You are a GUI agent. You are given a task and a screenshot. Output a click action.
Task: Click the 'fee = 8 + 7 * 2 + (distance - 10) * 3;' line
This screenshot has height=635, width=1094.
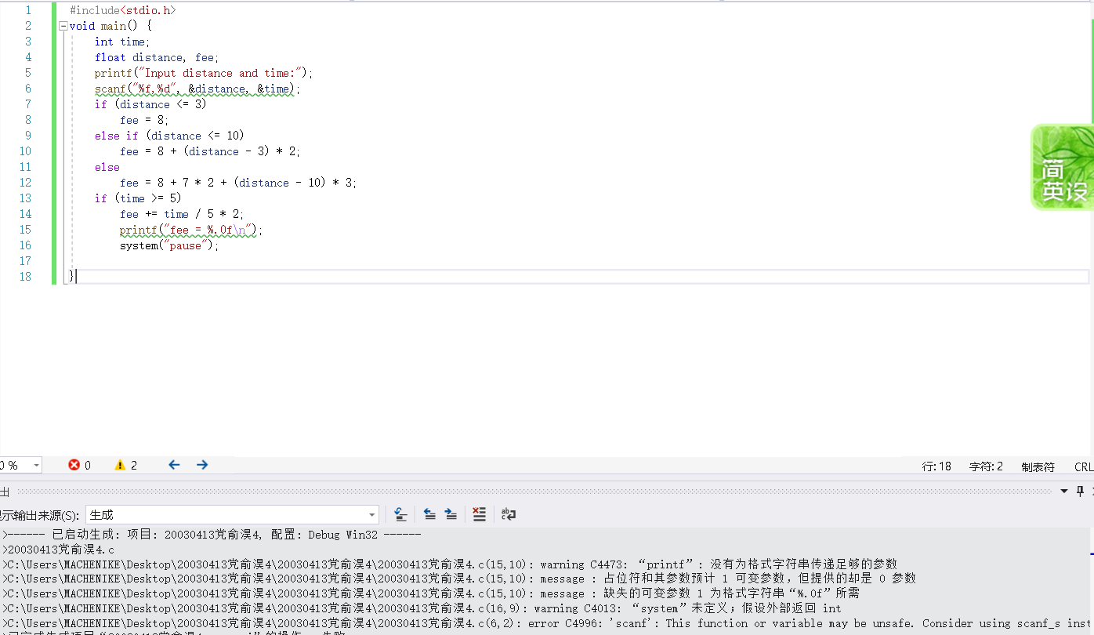[238, 183]
